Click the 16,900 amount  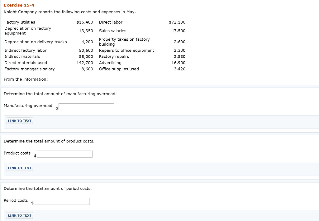pos(179,63)
